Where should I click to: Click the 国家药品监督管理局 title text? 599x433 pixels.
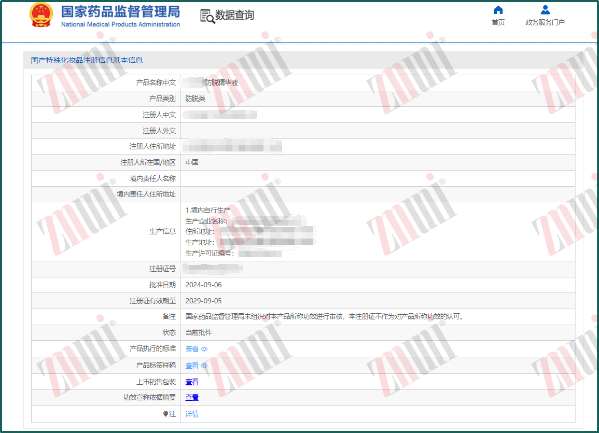[x=120, y=12]
